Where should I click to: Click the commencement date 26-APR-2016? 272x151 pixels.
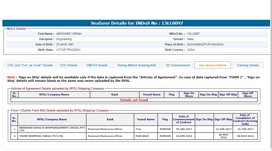(183, 136)
